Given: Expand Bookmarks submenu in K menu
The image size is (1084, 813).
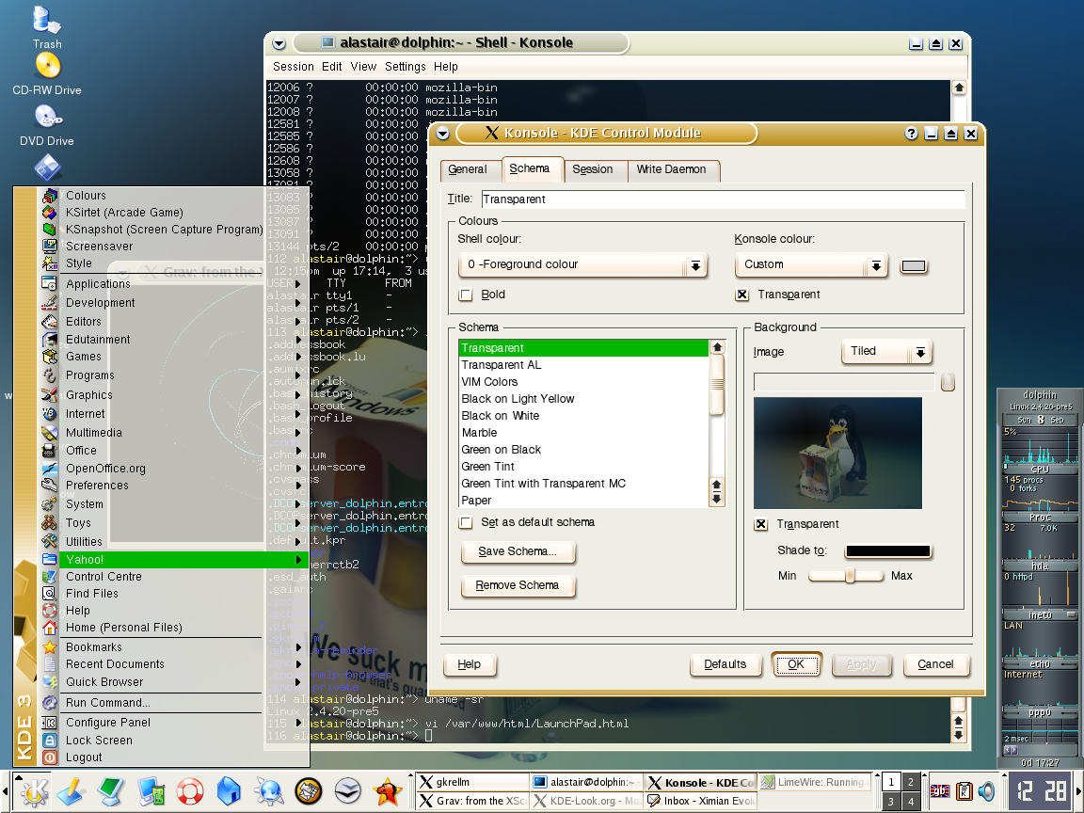Looking at the screenshot, I should (173, 647).
